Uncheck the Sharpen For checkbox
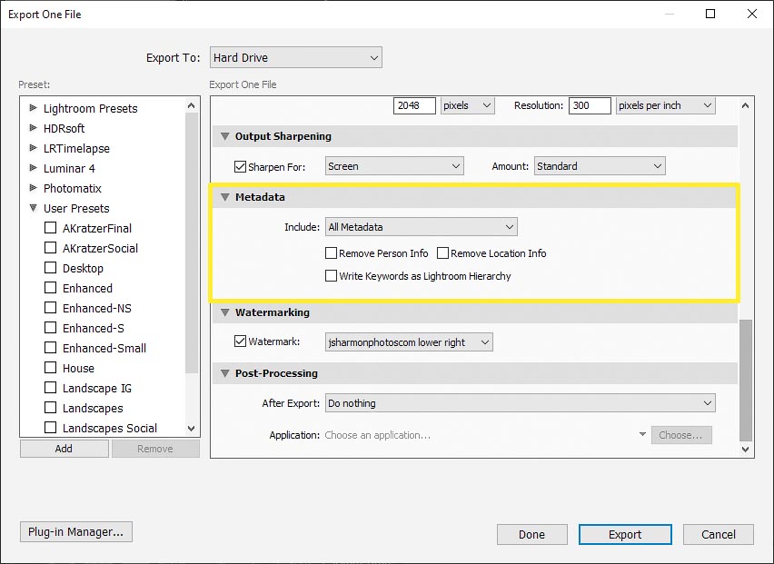774x564 pixels. (x=240, y=166)
